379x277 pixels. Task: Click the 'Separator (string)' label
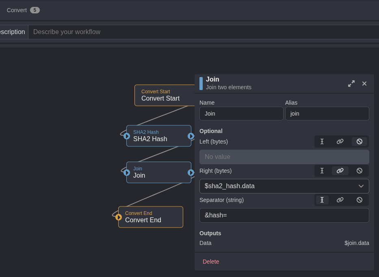click(x=221, y=200)
